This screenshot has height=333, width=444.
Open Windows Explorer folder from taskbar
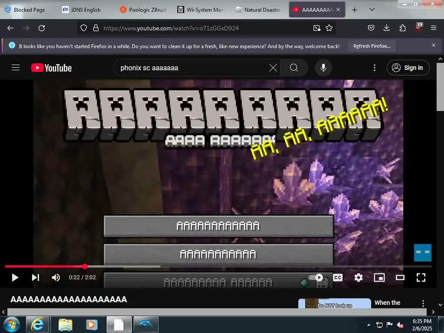click(65, 324)
